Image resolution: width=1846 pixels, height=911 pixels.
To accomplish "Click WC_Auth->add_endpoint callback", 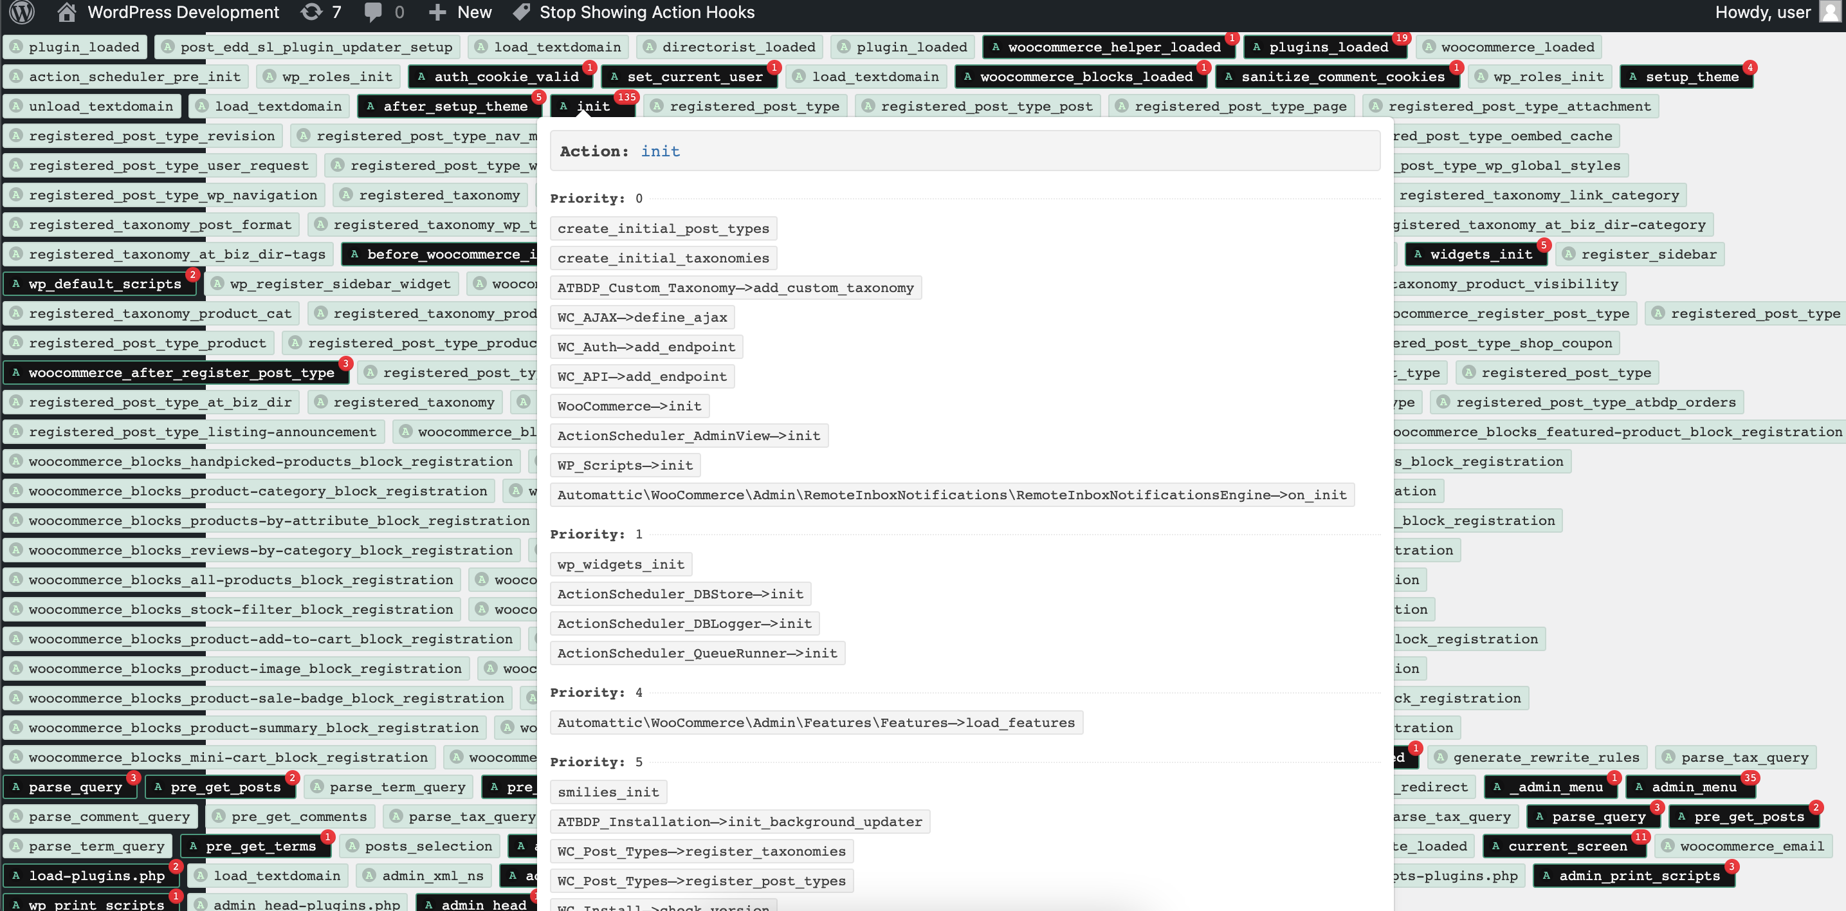I will click(646, 347).
